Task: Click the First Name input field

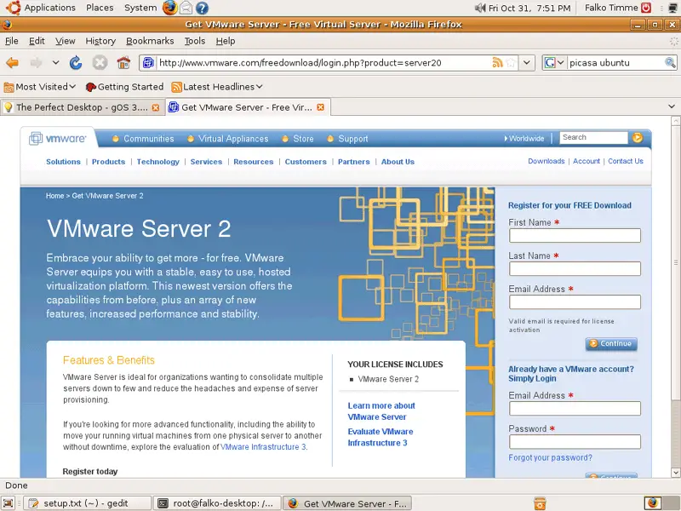Action: 575,236
